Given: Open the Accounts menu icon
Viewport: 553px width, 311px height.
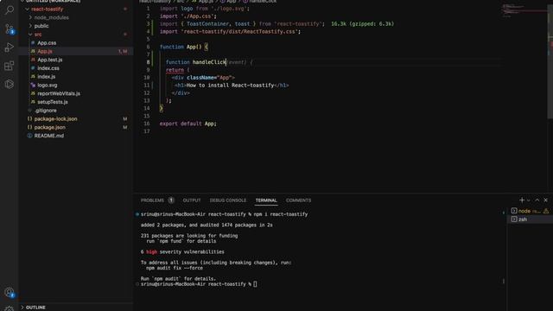Looking at the screenshot, I should [x=10, y=292].
